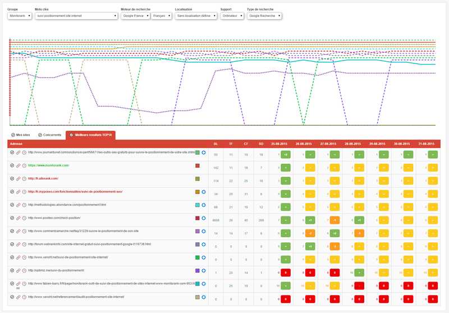
Task: Open the optimiz.me suivi-du-positionnement link
Action: (x=56, y=270)
